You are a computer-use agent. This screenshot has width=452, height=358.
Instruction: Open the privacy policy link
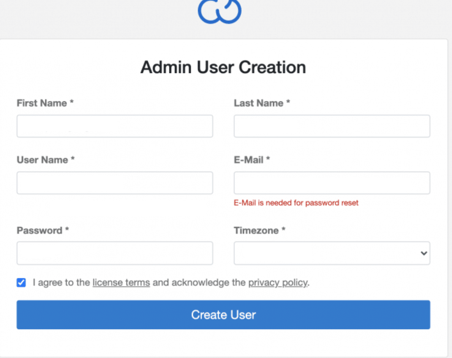[278, 283]
